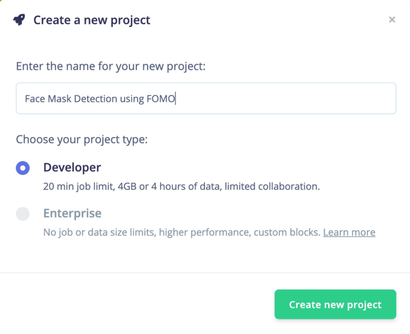Click the greyed Enterprise option label
The image size is (410, 334).
(72, 213)
